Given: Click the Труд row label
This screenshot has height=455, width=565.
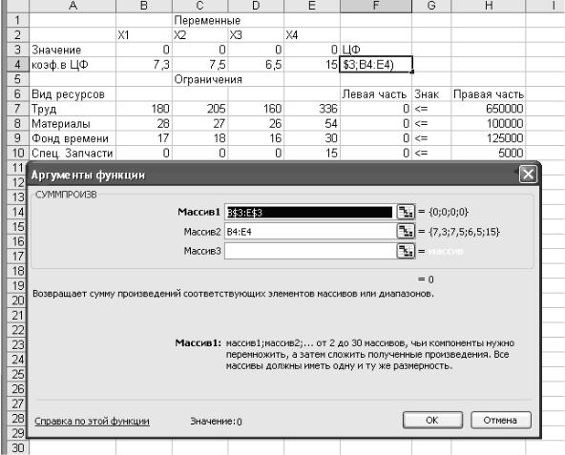Looking at the screenshot, I should (73, 109).
